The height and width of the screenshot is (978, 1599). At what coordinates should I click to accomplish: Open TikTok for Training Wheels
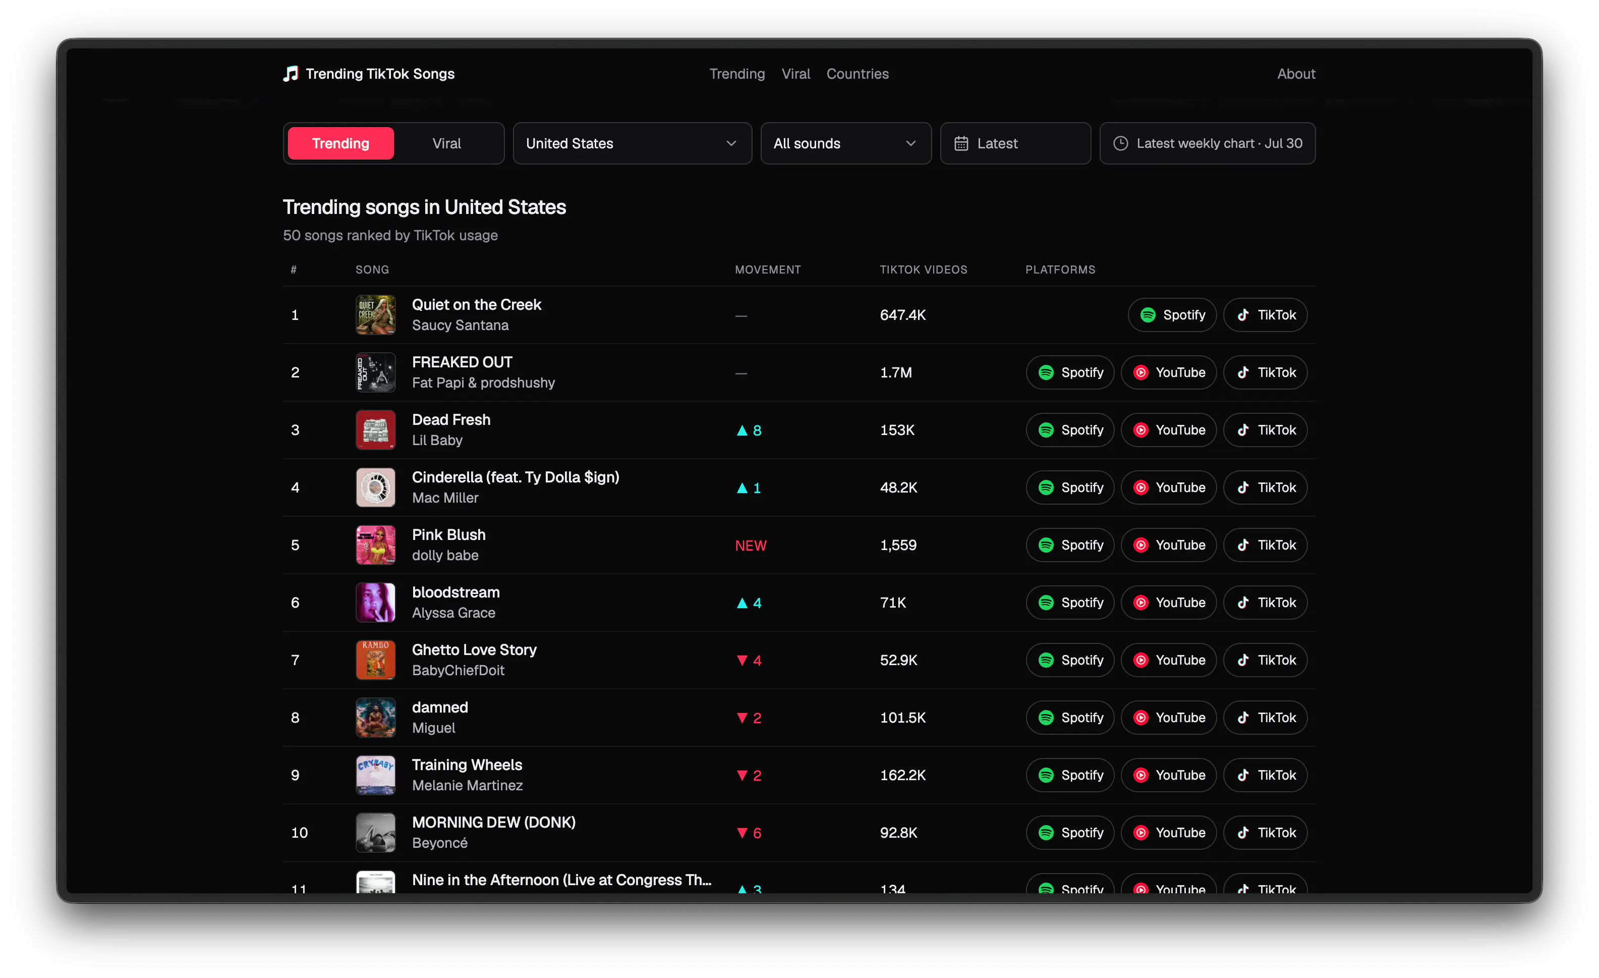click(1265, 775)
